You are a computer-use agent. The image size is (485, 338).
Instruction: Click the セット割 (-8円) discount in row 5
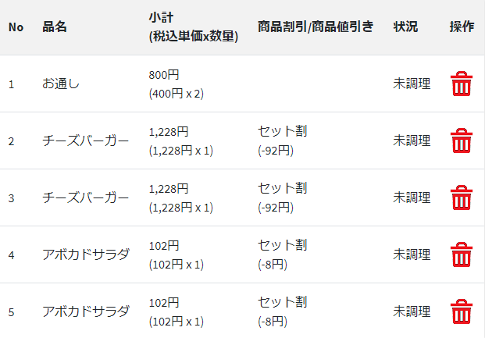coord(282,311)
